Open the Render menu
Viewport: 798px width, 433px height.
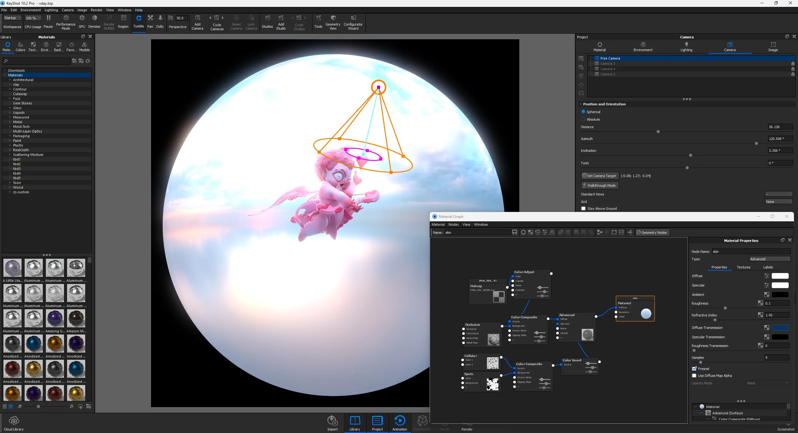pyautogui.click(x=96, y=10)
